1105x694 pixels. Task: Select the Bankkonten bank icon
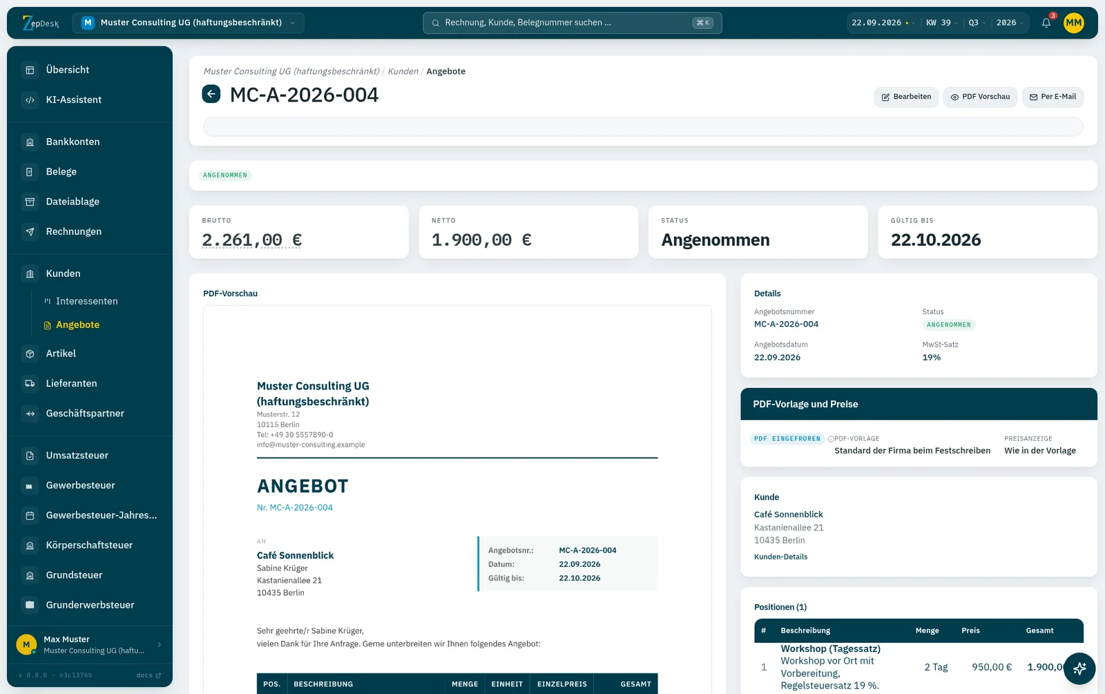tap(30, 142)
